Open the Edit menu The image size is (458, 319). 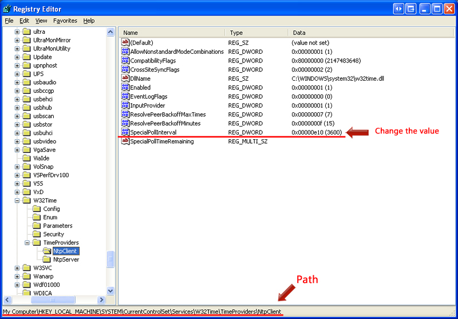24,21
